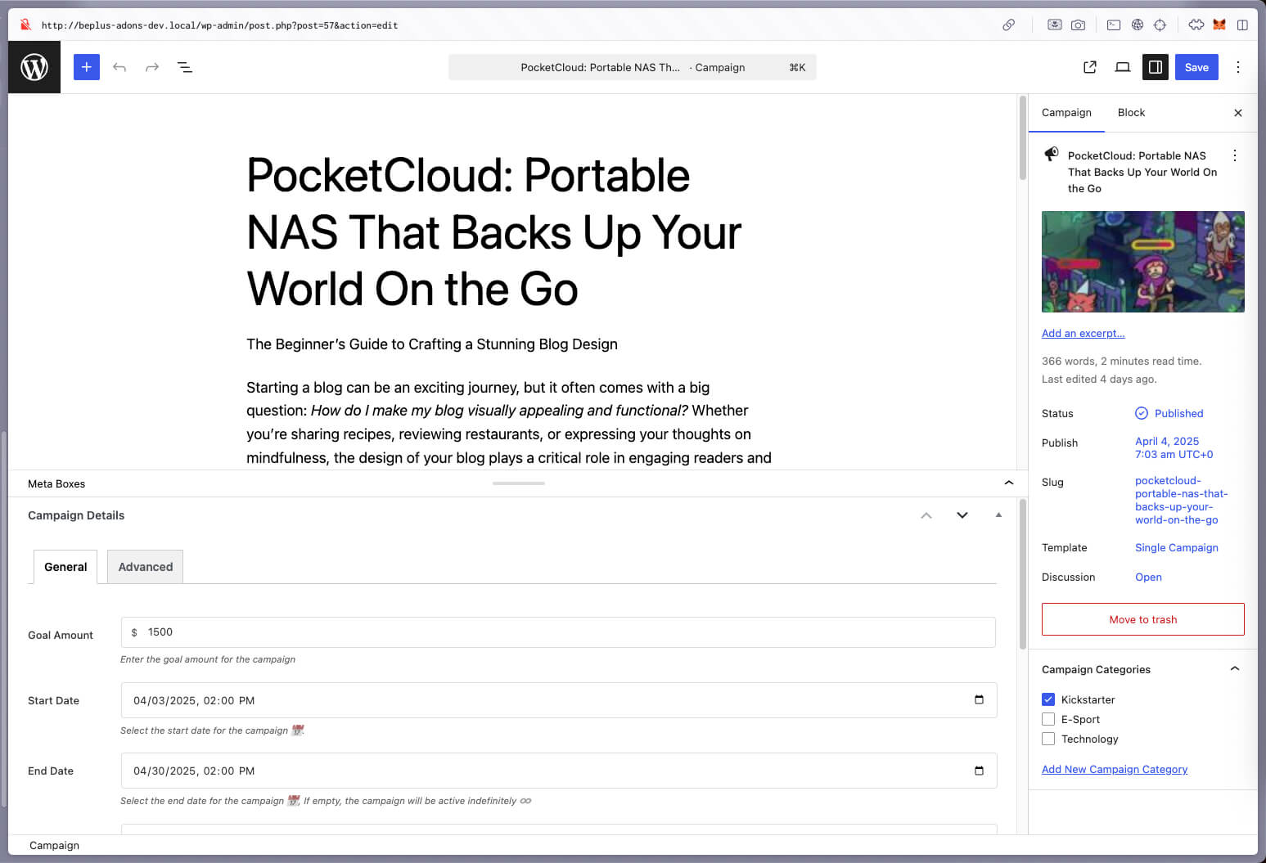Open the Document Overview list icon

coord(185,67)
